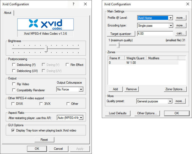Uncheck Display Tray-Icon option
Viewport: 192px width, 154px height.
(13, 130)
